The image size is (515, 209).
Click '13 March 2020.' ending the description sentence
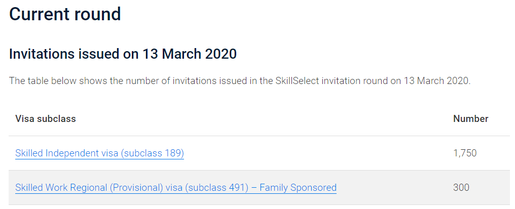pos(437,81)
